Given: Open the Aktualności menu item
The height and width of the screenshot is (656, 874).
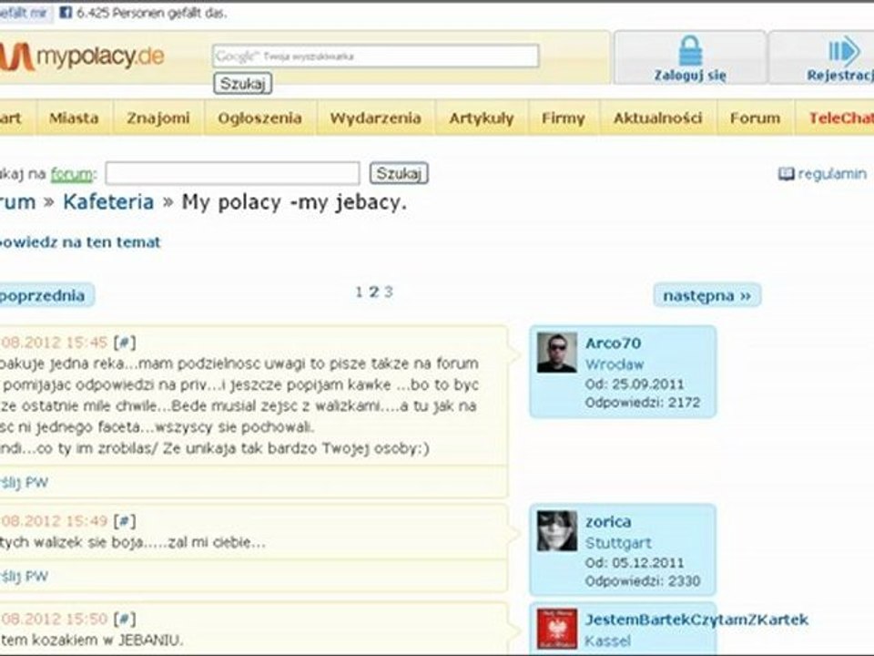Looking at the screenshot, I should tap(657, 118).
